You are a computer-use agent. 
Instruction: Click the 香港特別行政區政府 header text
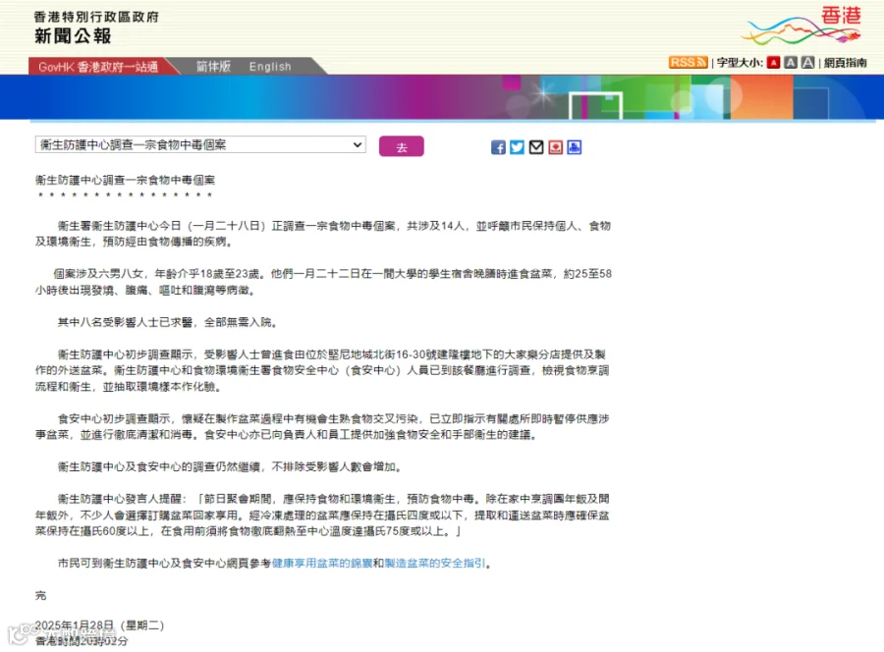pyautogui.click(x=96, y=17)
